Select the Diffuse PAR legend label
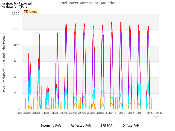This screenshot has height=131, width=175. 131,126
